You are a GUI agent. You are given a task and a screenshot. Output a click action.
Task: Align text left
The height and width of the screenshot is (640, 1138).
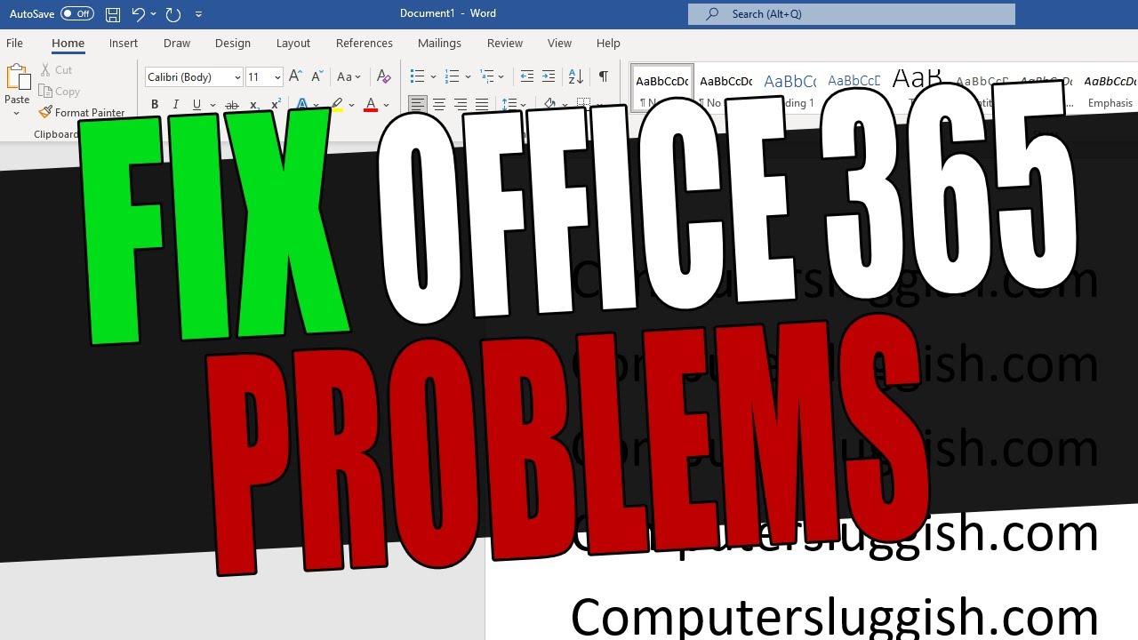[417, 105]
